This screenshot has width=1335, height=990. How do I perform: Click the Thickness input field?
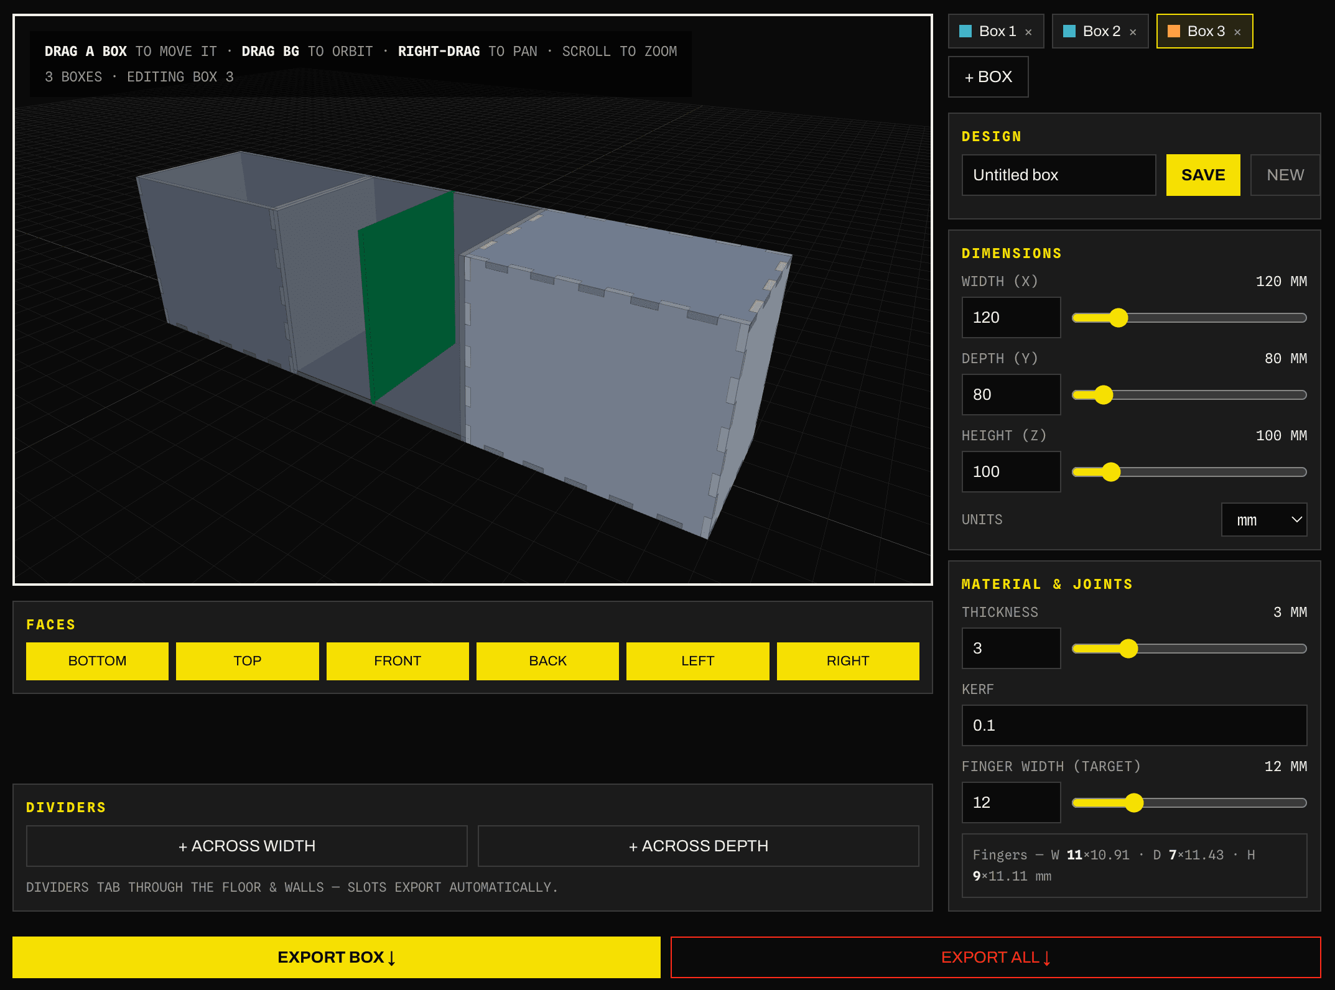click(1011, 648)
